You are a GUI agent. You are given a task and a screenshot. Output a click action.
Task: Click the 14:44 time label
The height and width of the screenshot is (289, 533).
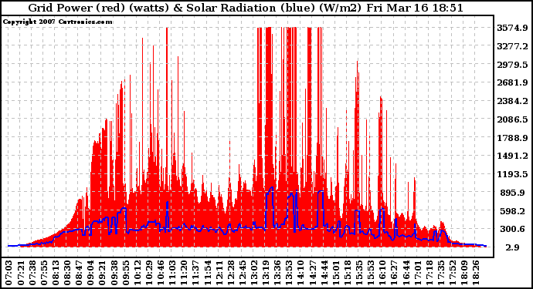(x=324, y=273)
